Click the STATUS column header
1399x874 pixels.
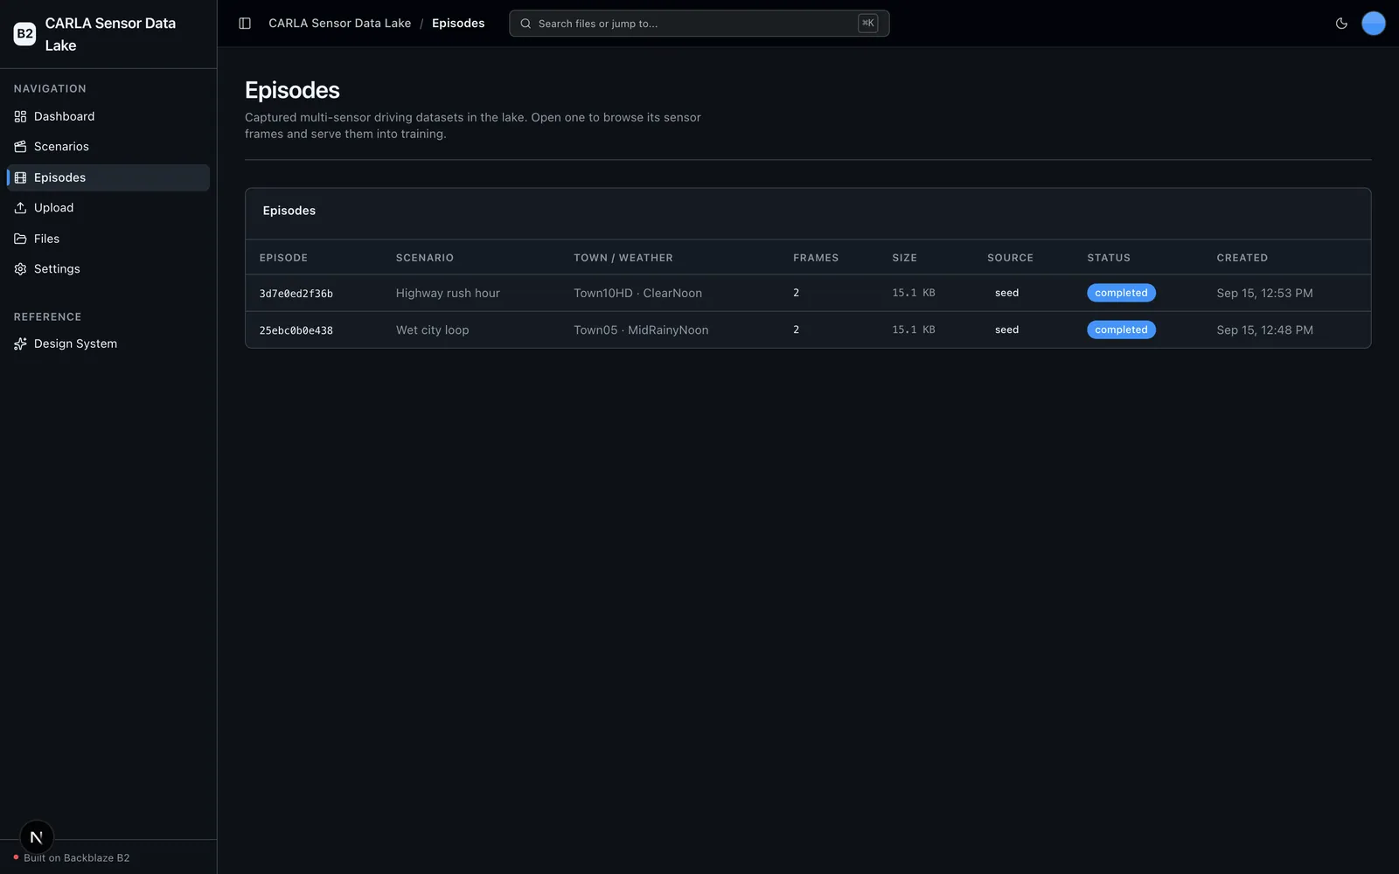(1109, 258)
